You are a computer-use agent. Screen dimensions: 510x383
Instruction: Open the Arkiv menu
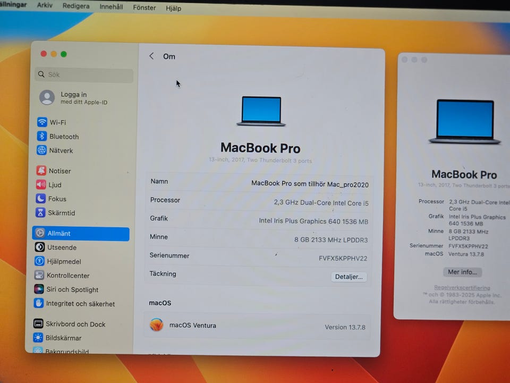(45, 5)
